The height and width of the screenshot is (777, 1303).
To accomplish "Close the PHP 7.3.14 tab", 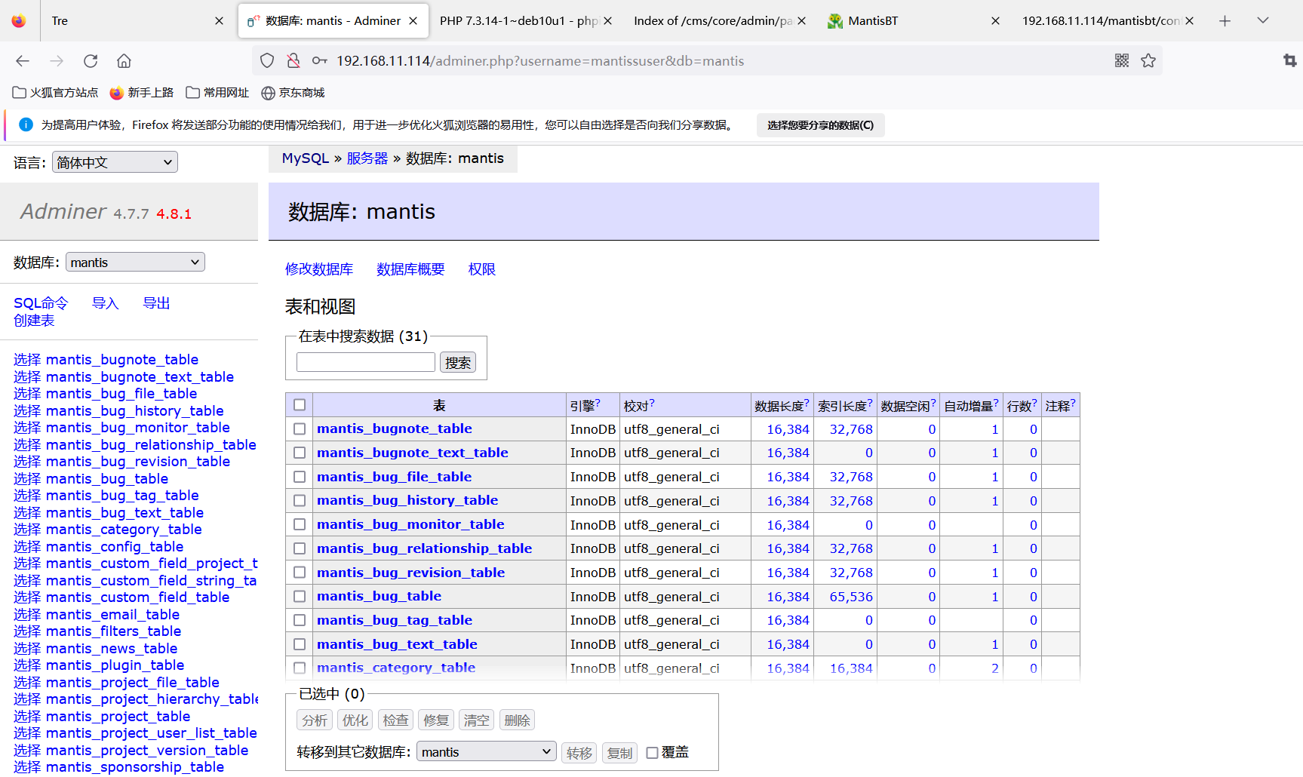I will point(608,21).
